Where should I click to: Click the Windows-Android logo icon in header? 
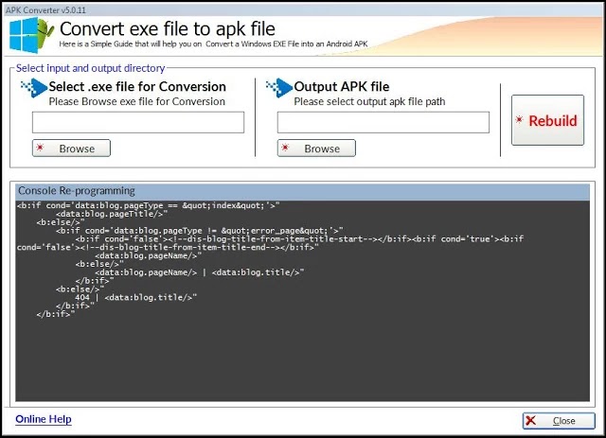coord(31,35)
